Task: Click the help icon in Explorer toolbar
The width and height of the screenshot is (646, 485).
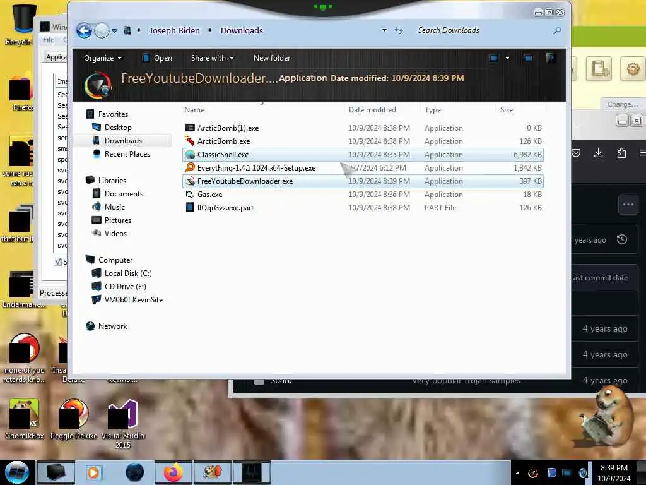Action: pyautogui.click(x=550, y=58)
